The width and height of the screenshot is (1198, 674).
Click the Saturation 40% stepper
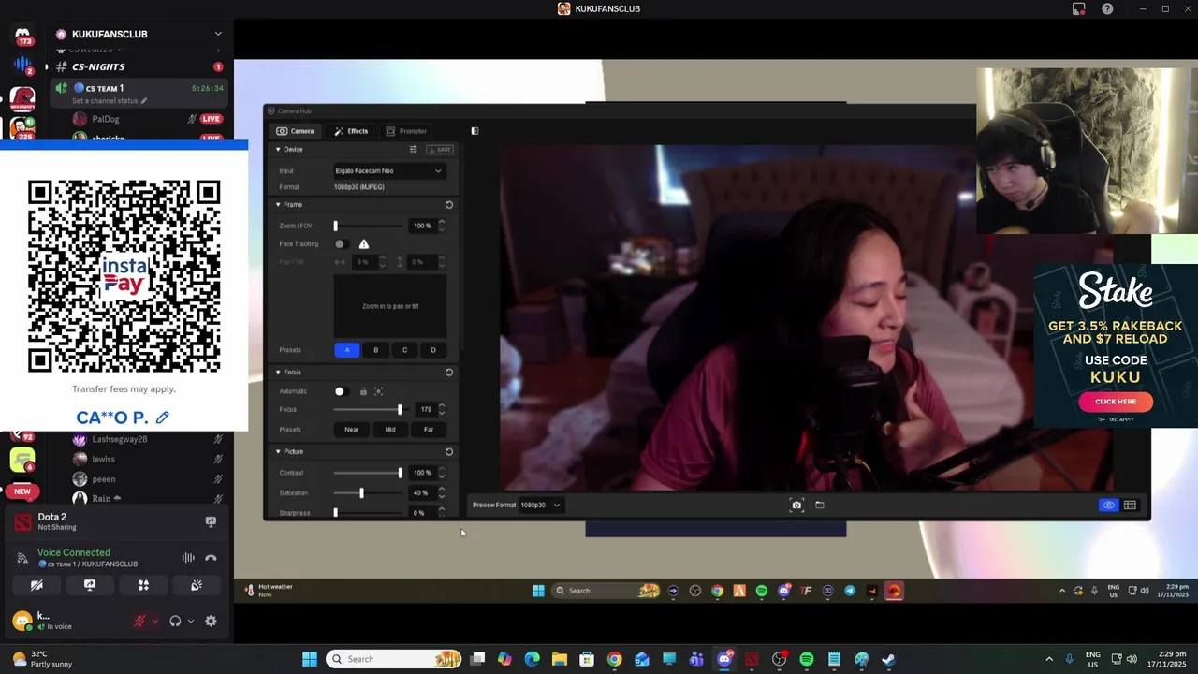point(442,493)
